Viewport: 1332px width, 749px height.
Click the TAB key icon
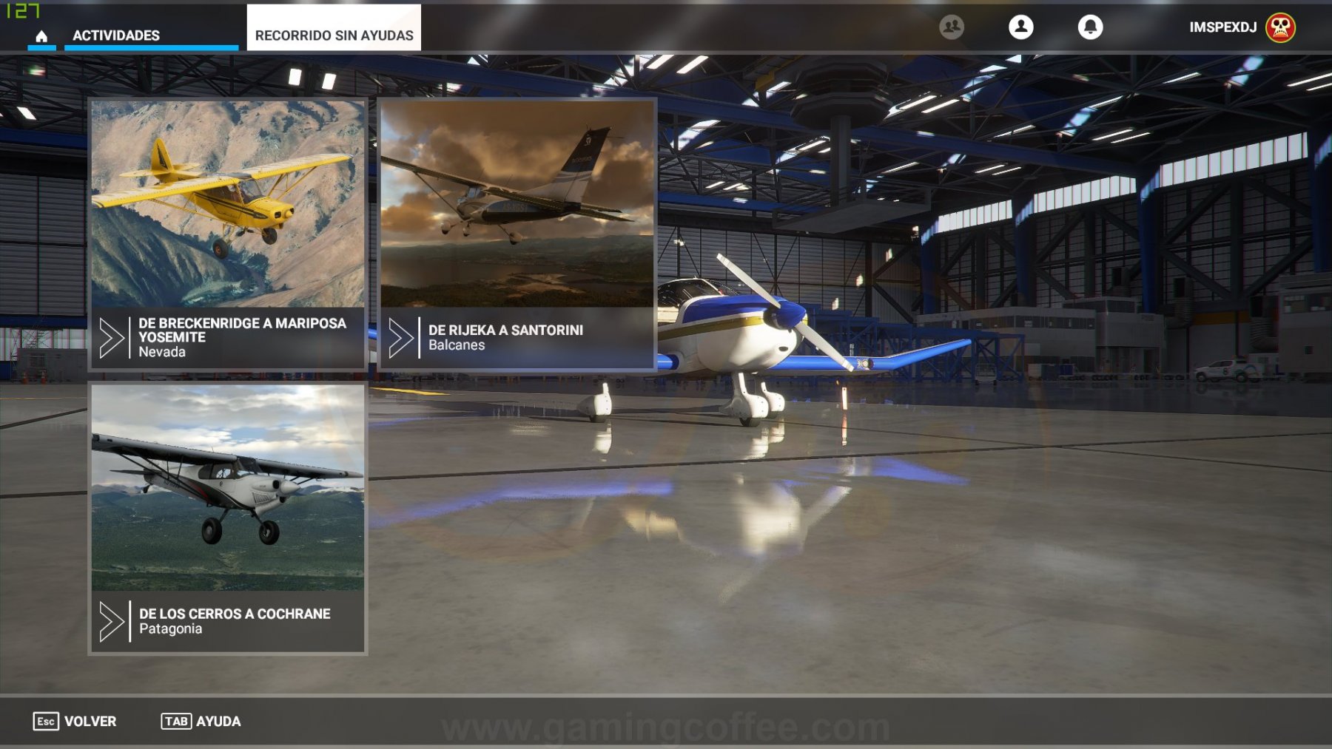[176, 721]
